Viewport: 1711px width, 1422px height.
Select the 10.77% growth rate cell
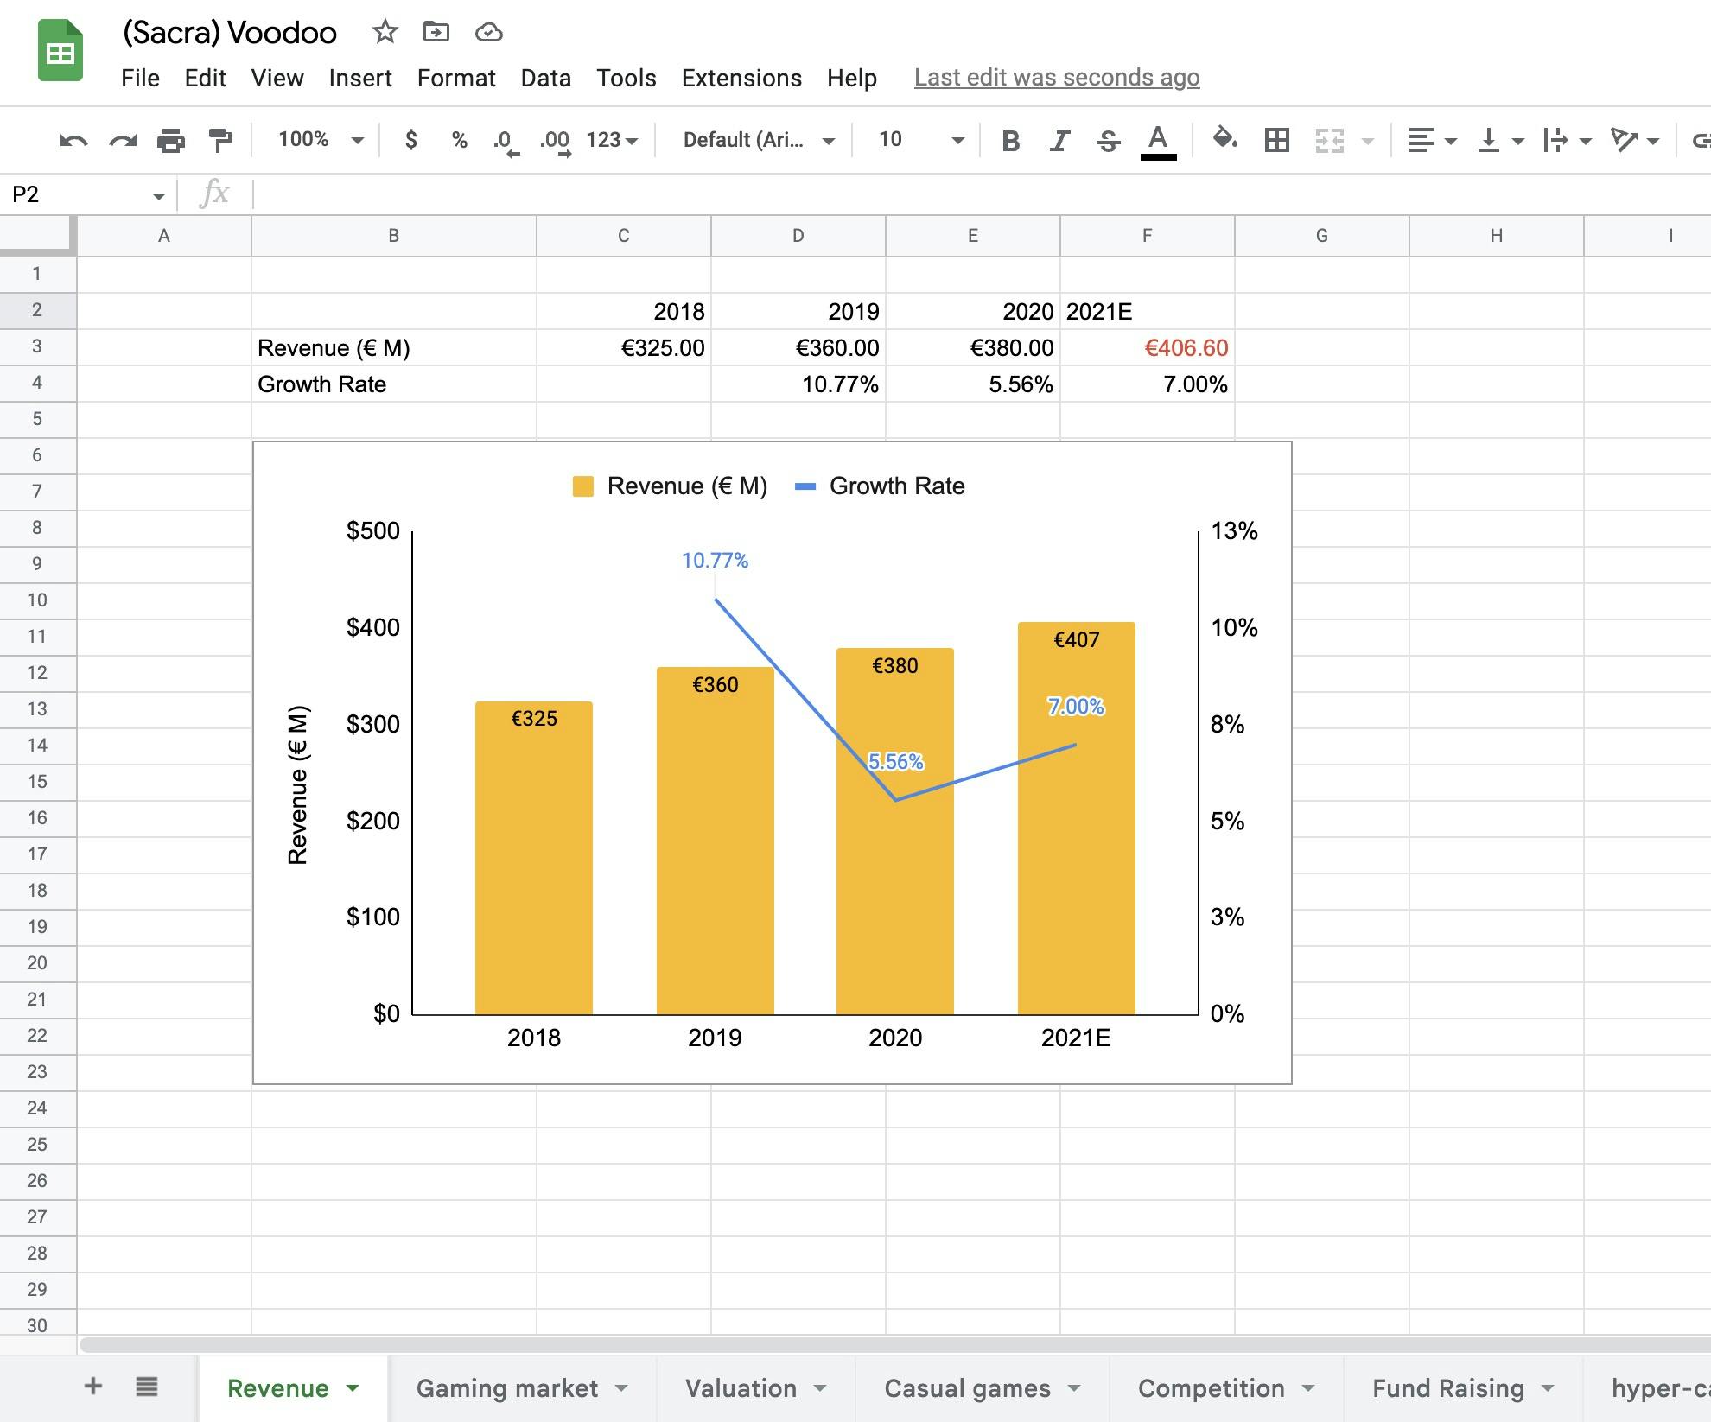[798, 384]
